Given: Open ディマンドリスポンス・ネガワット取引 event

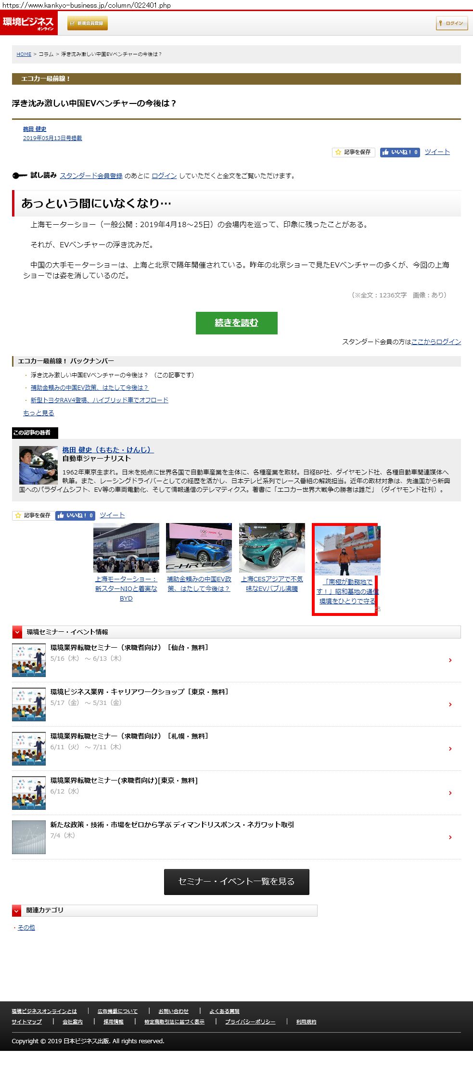Looking at the screenshot, I should point(172,825).
